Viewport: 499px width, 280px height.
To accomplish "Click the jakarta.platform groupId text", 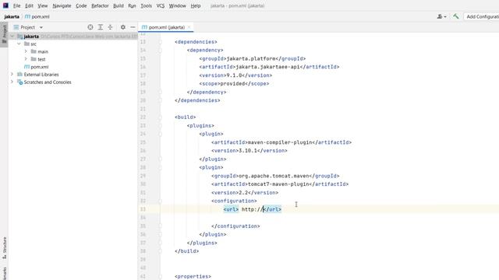I will [251, 58].
